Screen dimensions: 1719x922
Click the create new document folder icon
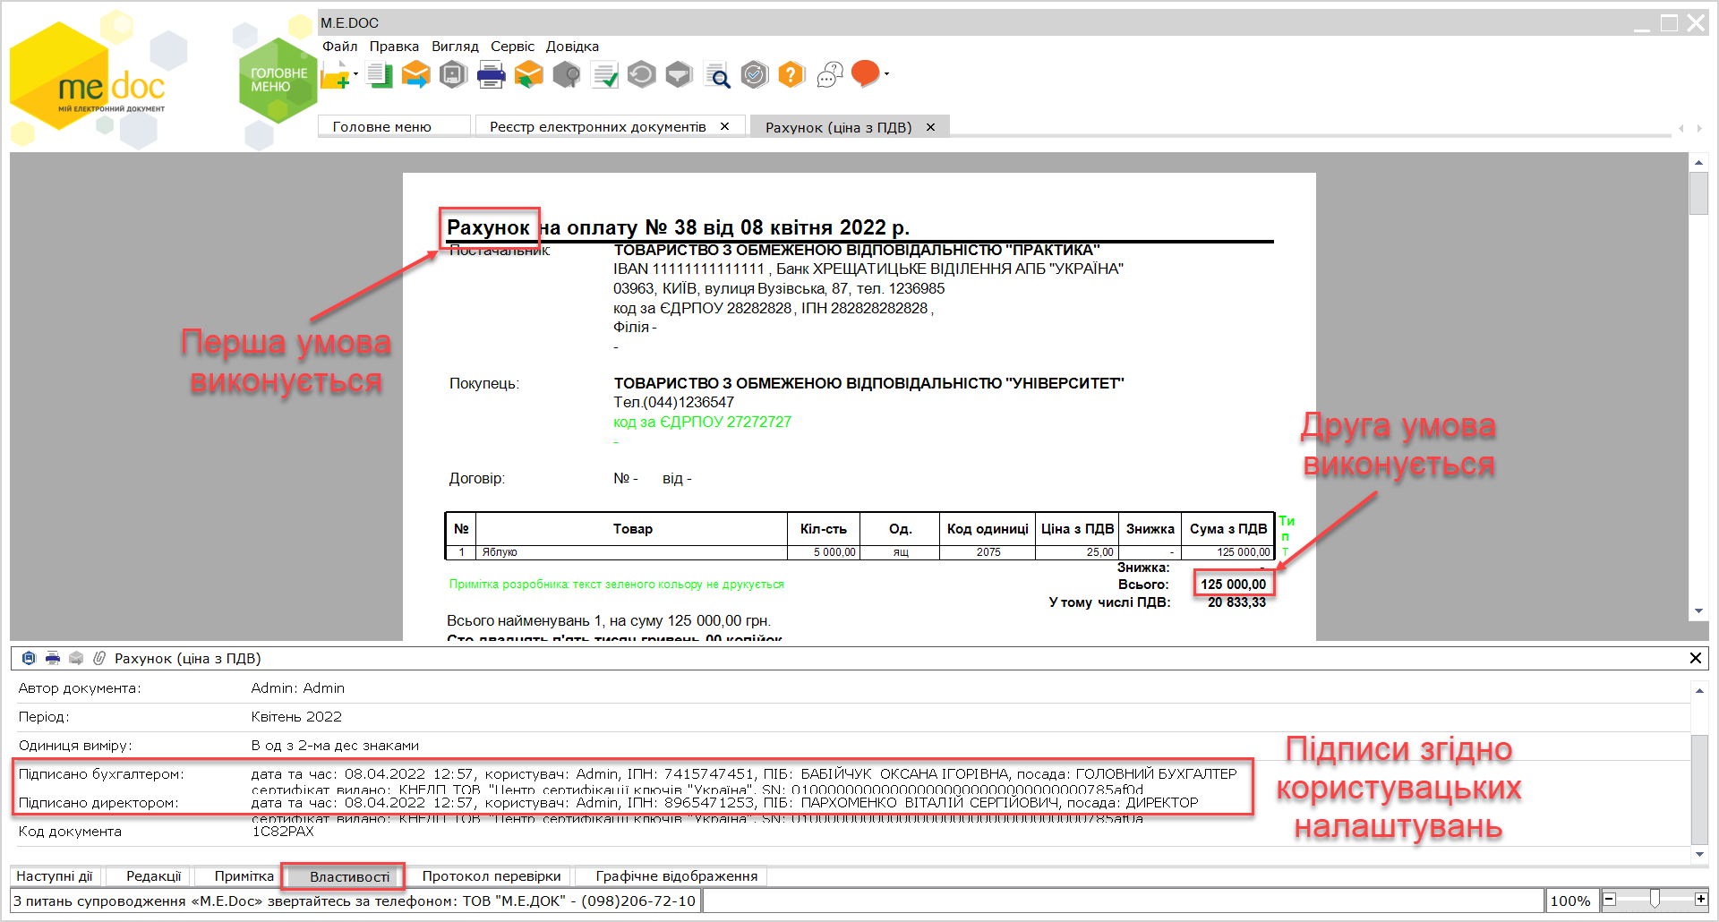click(335, 75)
